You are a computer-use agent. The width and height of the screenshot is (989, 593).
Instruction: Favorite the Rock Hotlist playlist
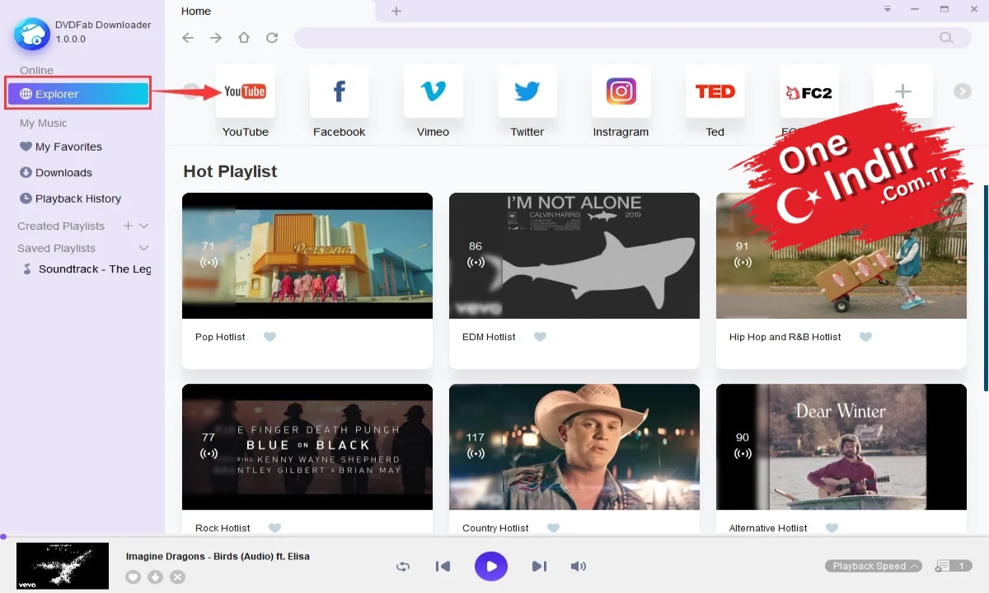[x=274, y=528]
